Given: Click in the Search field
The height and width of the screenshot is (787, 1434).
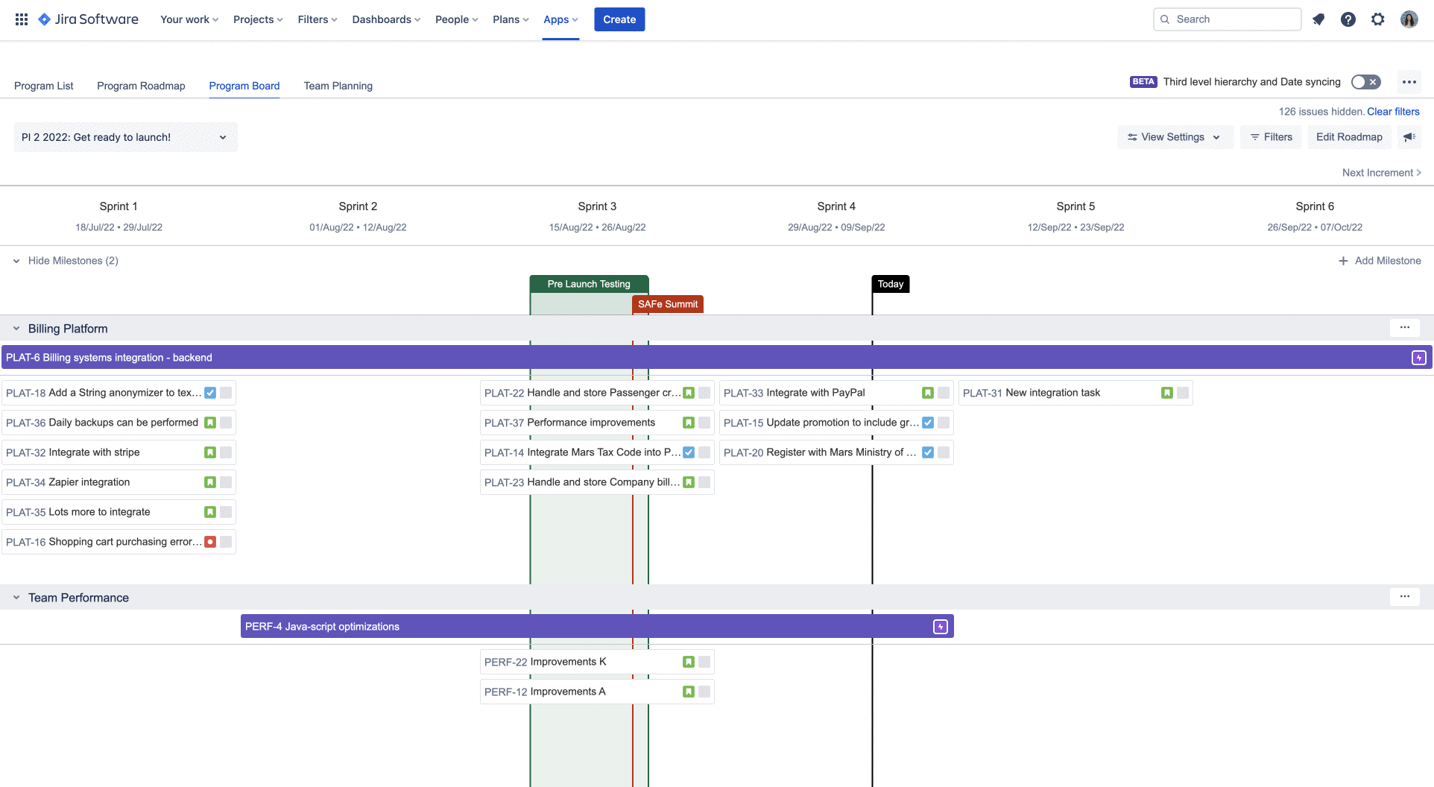Looking at the screenshot, I should tap(1227, 19).
